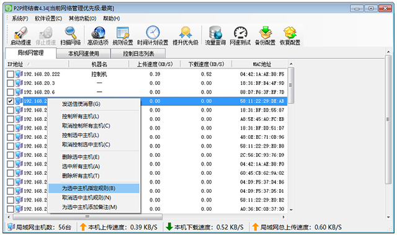Choose 取消控制选中主机(C) menu entry
Viewport: 397px width, 235px height.
pos(94,144)
